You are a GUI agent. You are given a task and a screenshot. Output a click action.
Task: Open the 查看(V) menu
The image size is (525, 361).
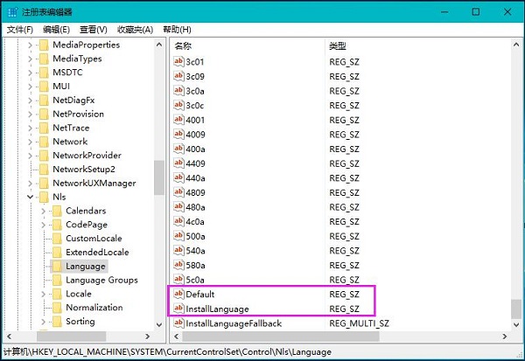click(x=93, y=30)
